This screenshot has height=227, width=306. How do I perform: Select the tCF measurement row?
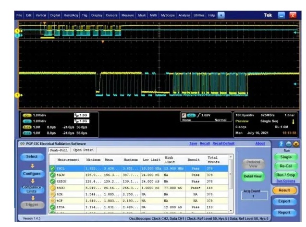click(x=138, y=201)
